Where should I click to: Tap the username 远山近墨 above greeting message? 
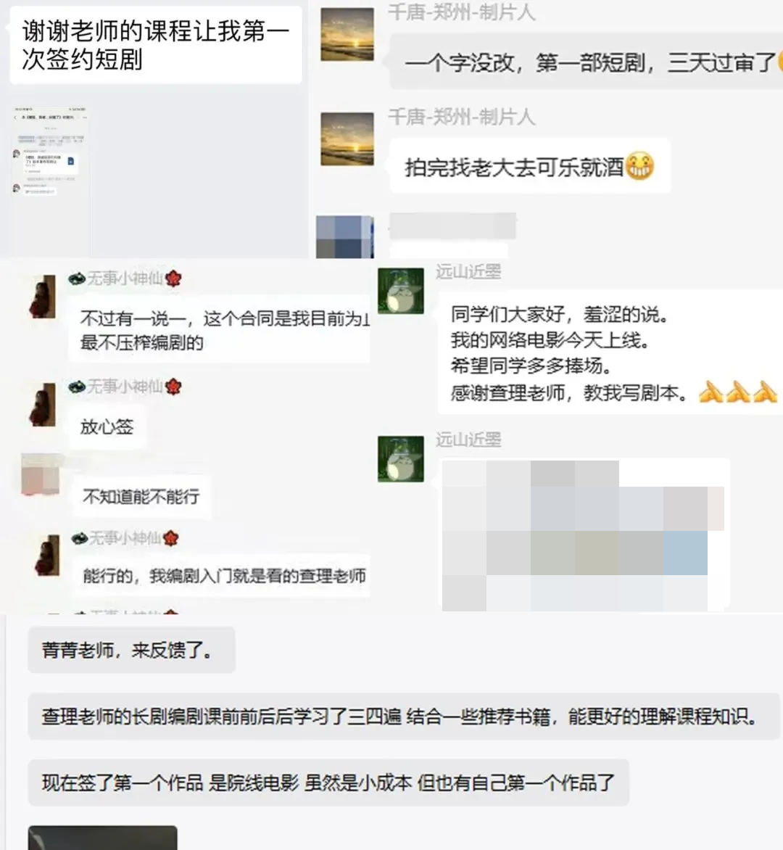click(468, 271)
